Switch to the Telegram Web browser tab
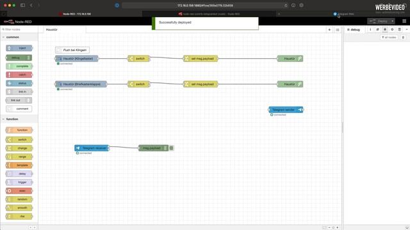 click(344, 14)
